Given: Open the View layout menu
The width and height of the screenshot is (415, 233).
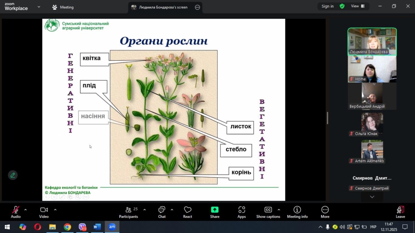Looking at the screenshot, I should [357, 6].
